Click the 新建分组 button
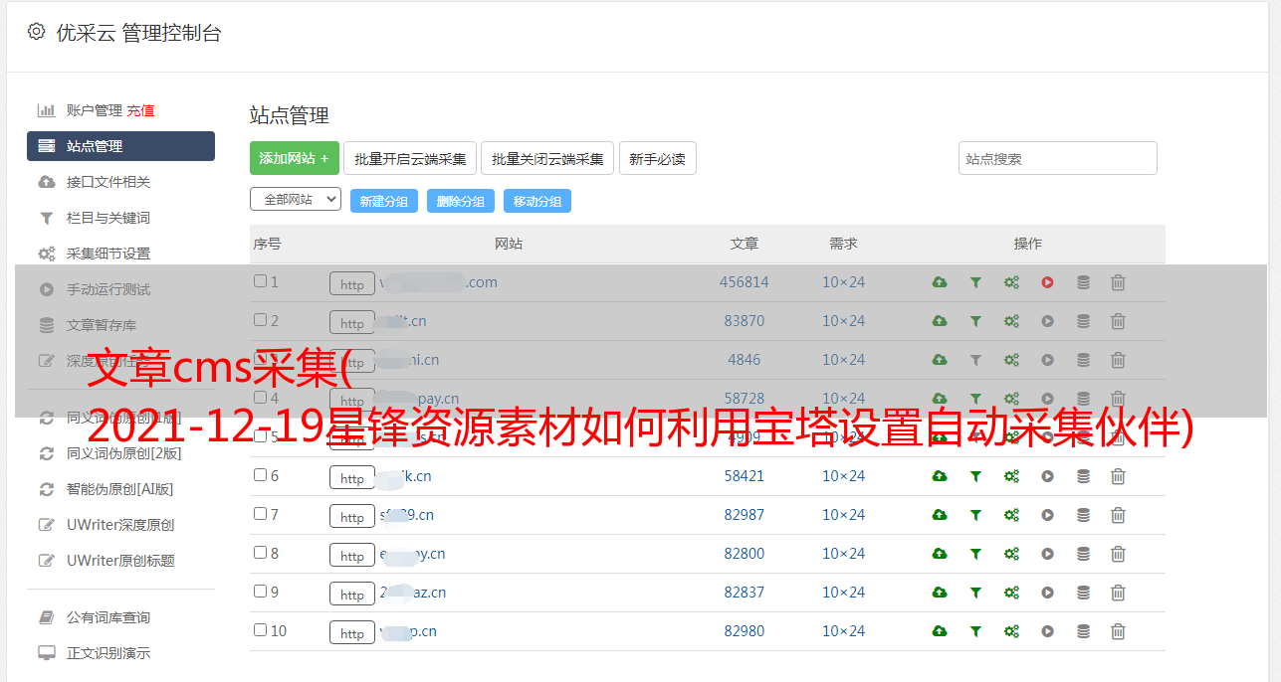1281x682 pixels. pyautogui.click(x=384, y=201)
